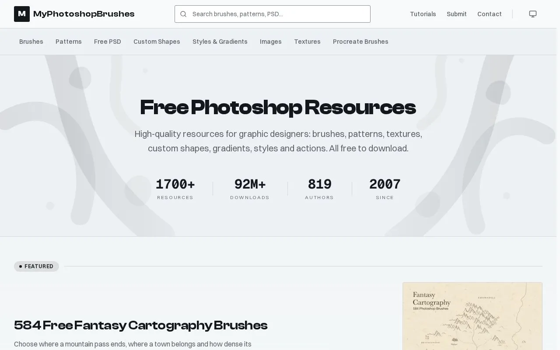The image size is (560, 350).
Task: Open the Patterns category
Action: pyautogui.click(x=69, y=42)
